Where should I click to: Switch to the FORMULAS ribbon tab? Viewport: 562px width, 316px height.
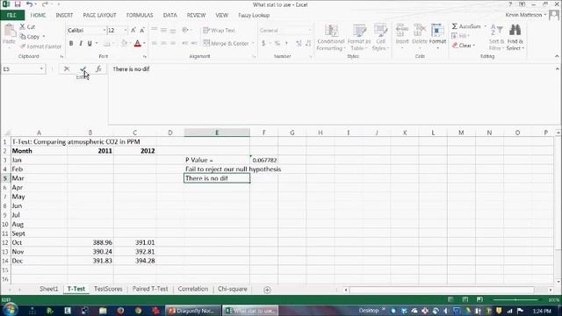(140, 16)
